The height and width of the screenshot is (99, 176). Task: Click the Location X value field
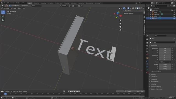pos(165,49)
